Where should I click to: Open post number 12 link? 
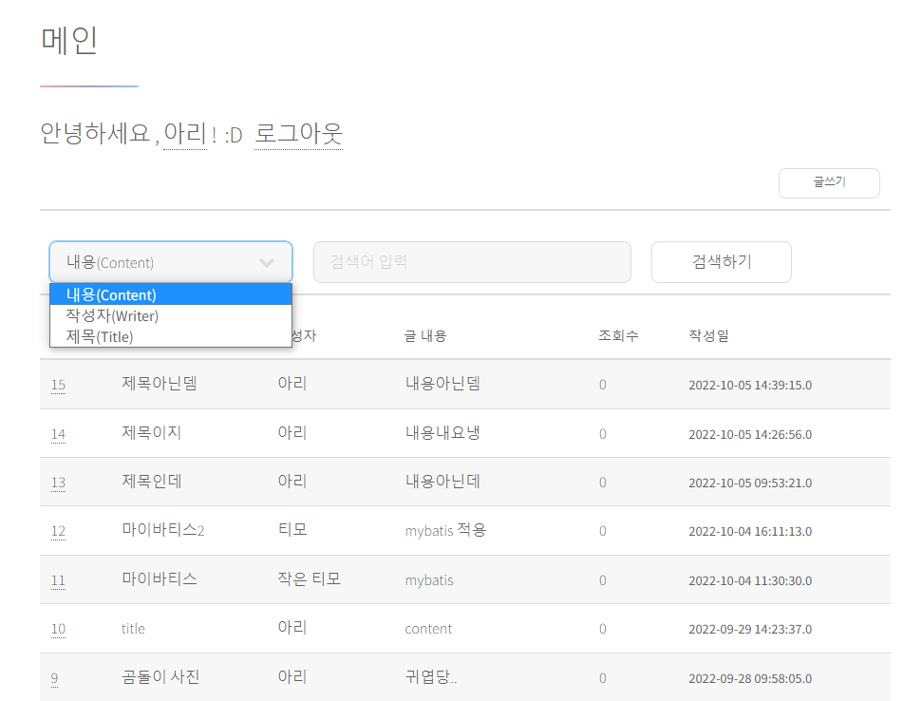(x=58, y=531)
